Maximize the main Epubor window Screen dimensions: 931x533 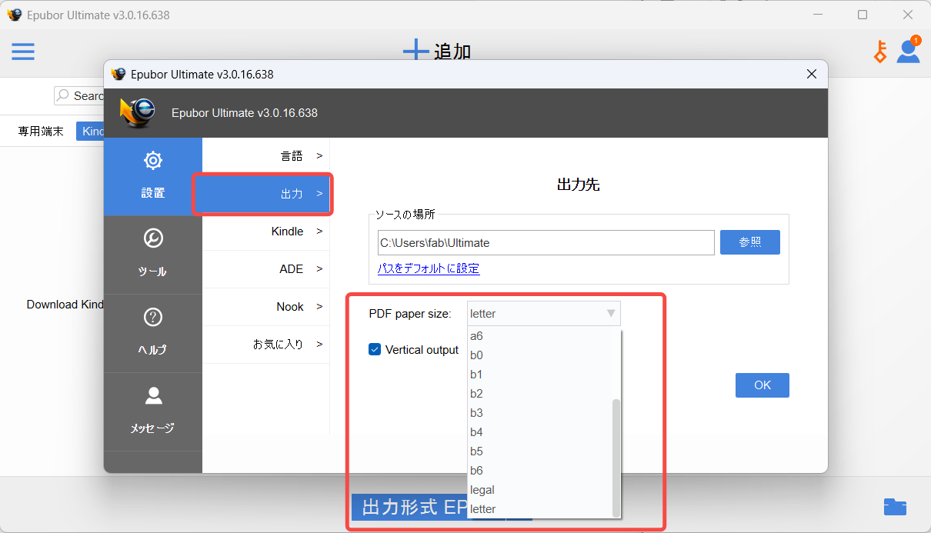click(x=863, y=15)
